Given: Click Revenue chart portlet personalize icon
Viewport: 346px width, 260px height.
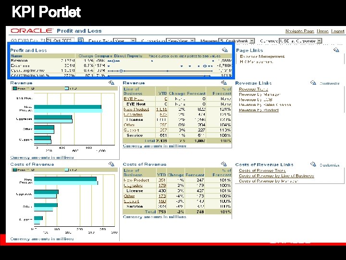Looking at the screenshot, I should click(111, 83).
